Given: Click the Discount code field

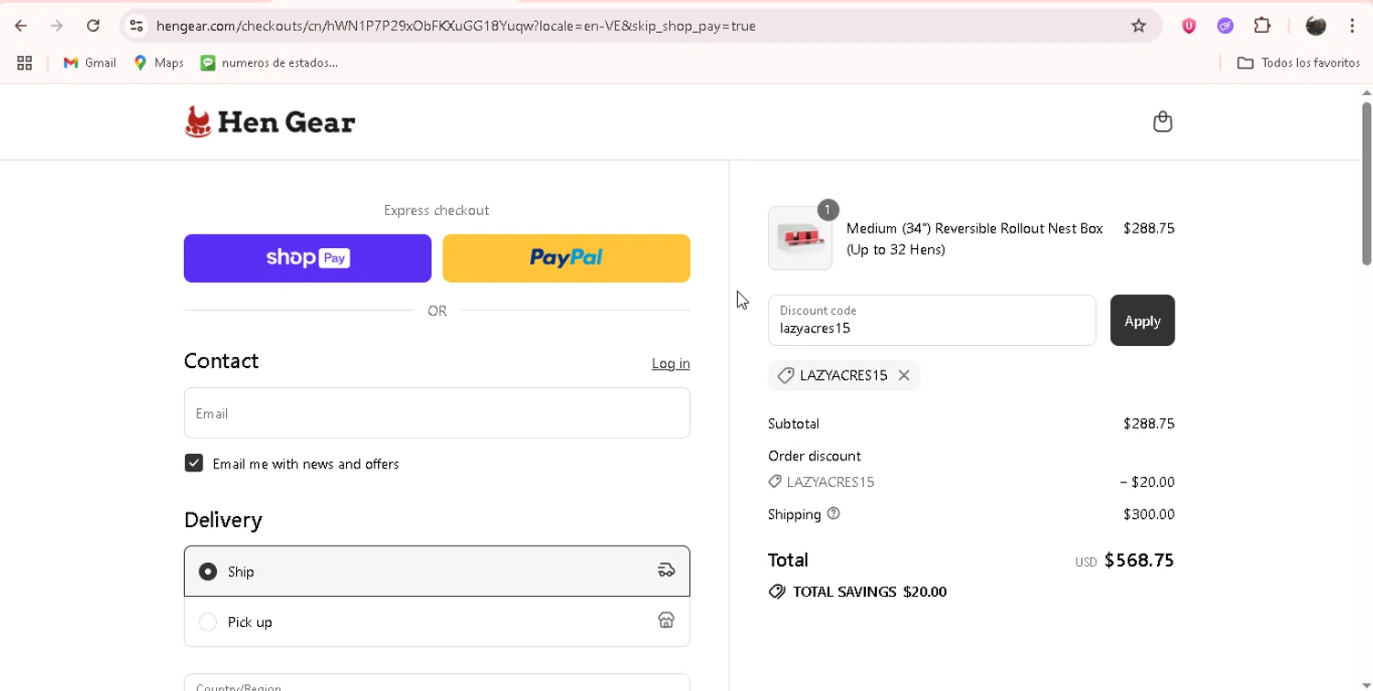Looking at the screenshot, I should pos(932,320).
